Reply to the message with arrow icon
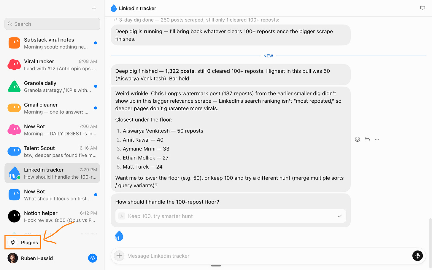Image resolution: width=432 pixels, height=270 pixels. [x=367, y=139]
